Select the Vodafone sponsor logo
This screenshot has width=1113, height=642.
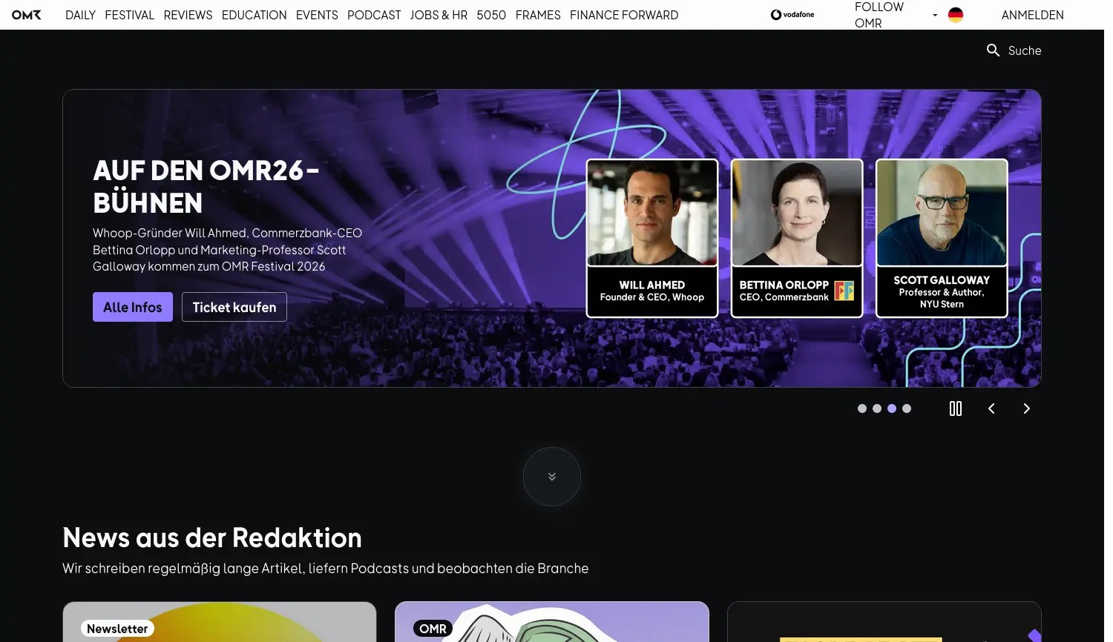[x=792, y=14]
